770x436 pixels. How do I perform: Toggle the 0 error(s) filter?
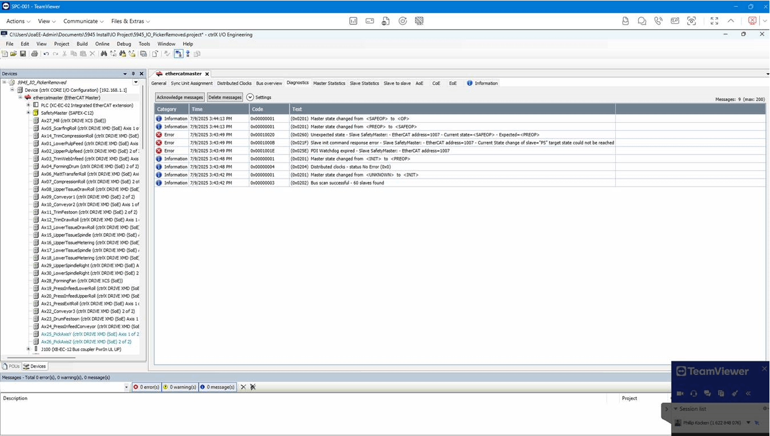[x=146, y=387]
